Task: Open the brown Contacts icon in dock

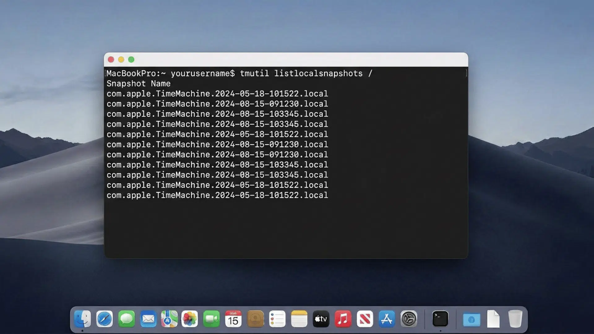Action: (256, 319)
